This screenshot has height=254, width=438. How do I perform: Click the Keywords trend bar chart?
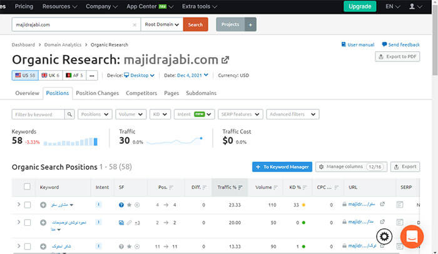70,141
